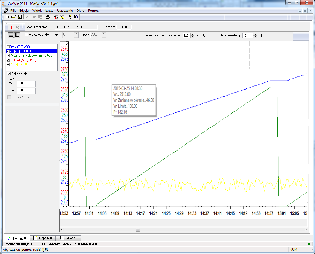Print using the printer icon
Viewport: 315px width, 254px height.
click(x=48, y=17)
